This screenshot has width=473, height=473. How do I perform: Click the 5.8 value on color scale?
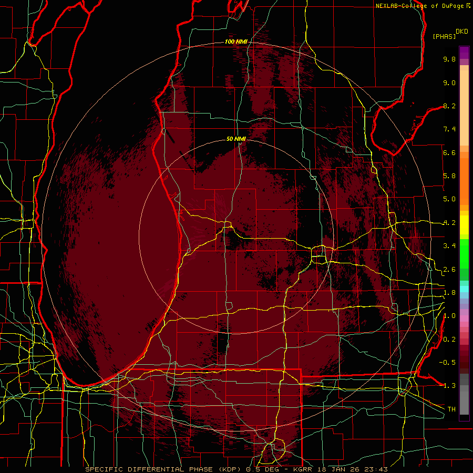point(449,176)
